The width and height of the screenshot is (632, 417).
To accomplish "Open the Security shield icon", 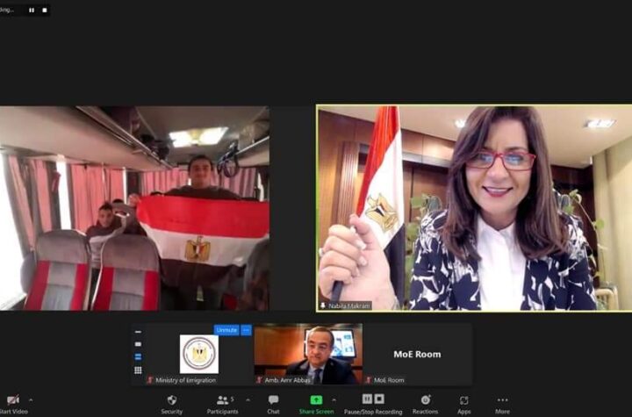I will coord(171,400).
